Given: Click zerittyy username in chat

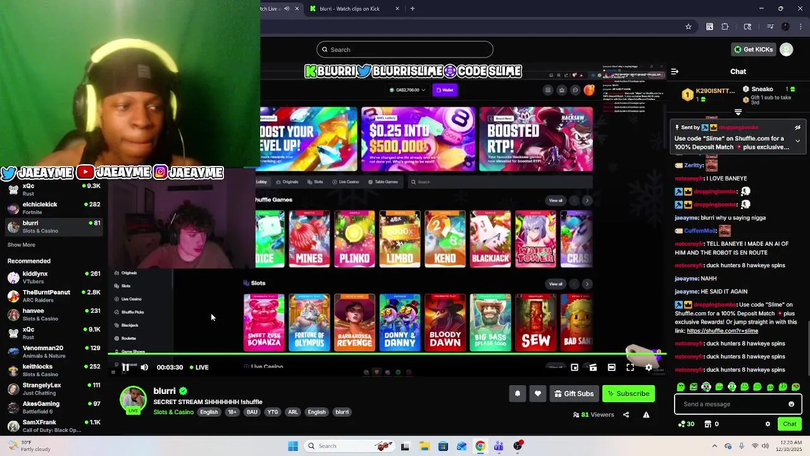Looking at the screenshot, I should (694, 165).
